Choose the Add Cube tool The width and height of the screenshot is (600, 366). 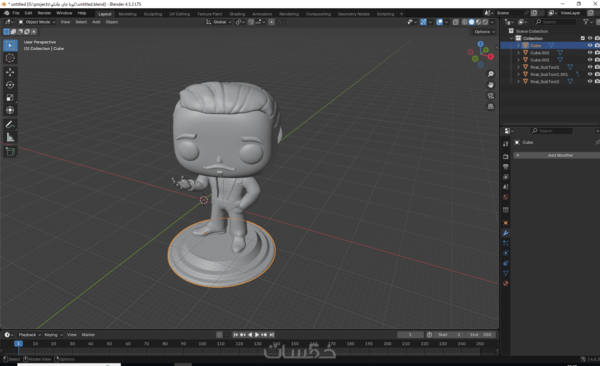click(x=10, y=152)
